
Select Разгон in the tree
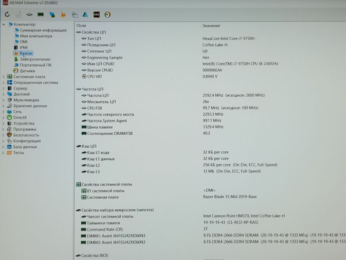pyautogui.click(x=26, y=53)
